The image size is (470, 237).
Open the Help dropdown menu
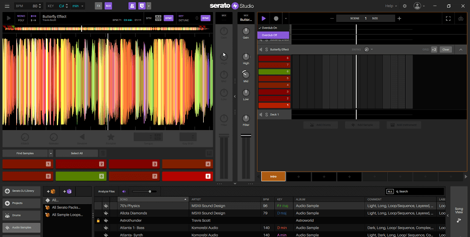pyautogui.click(x=391, y=6)
